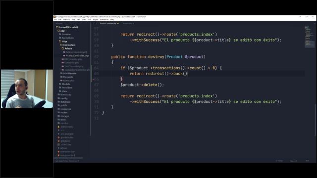Collapse the app folder

click(x=61, y=31)
